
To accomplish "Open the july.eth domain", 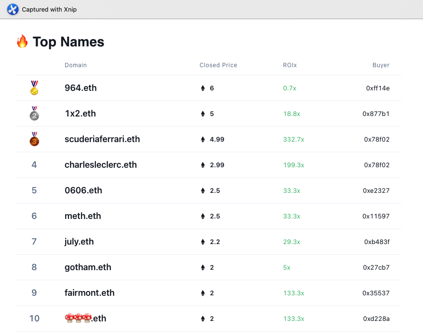I will click(79, 241).
